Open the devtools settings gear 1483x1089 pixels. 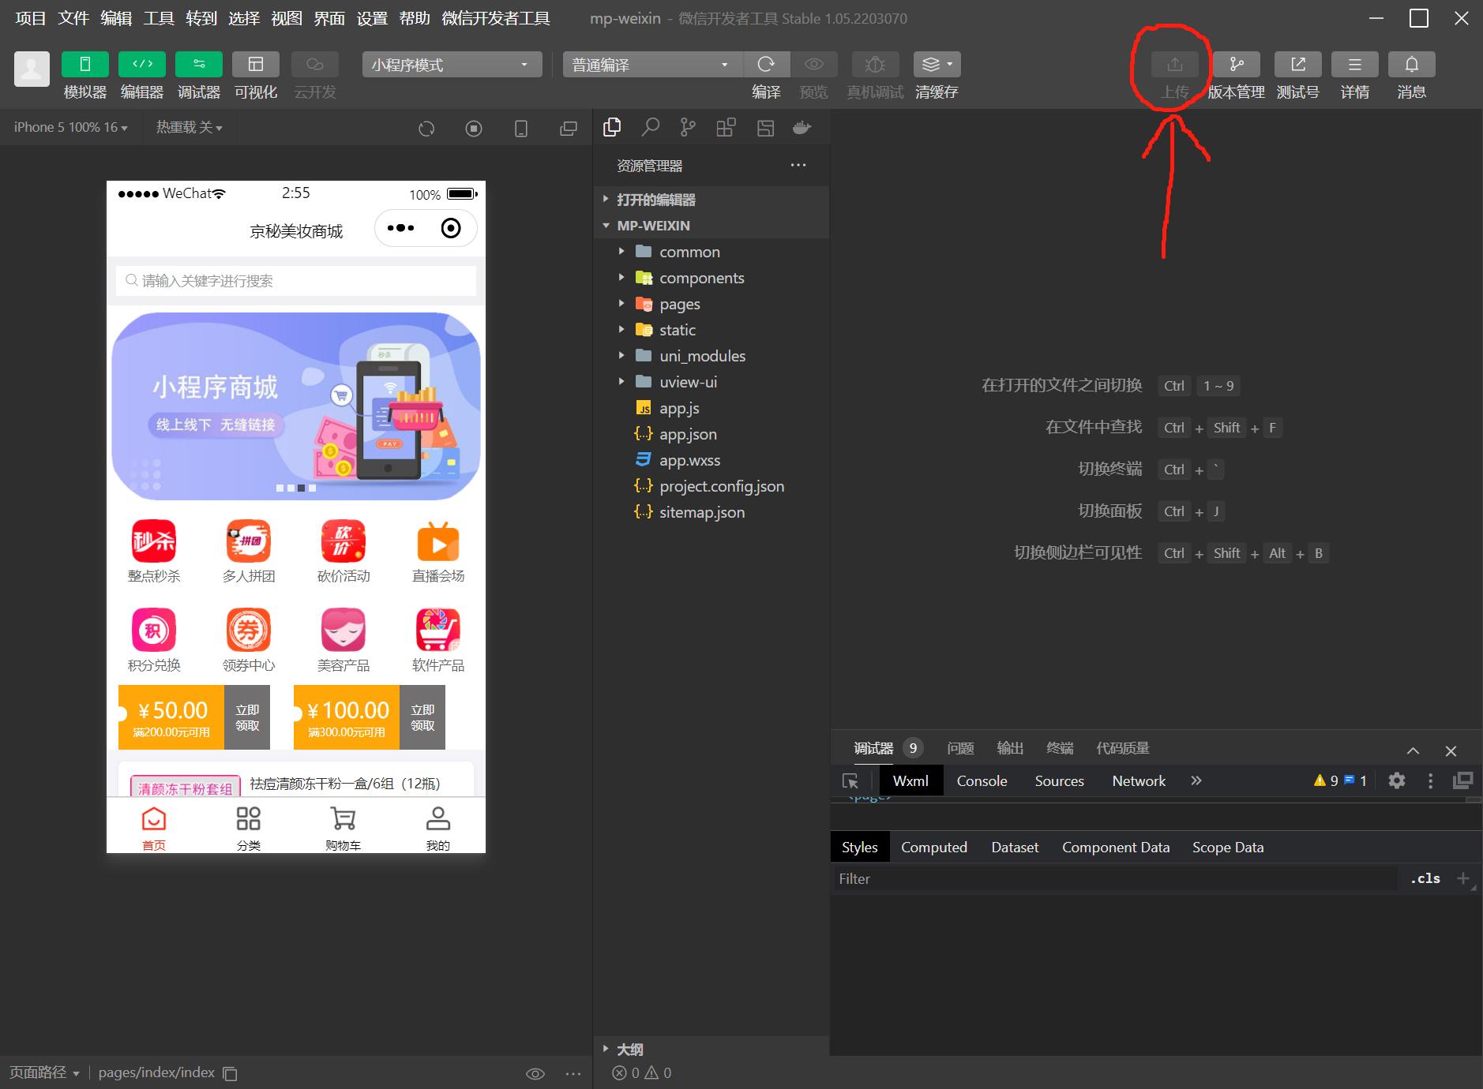(x=1397, y=780)
